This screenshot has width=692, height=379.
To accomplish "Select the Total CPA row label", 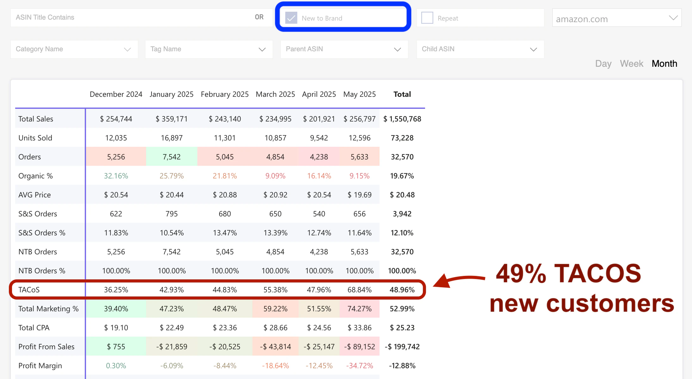I will [34, 328].
